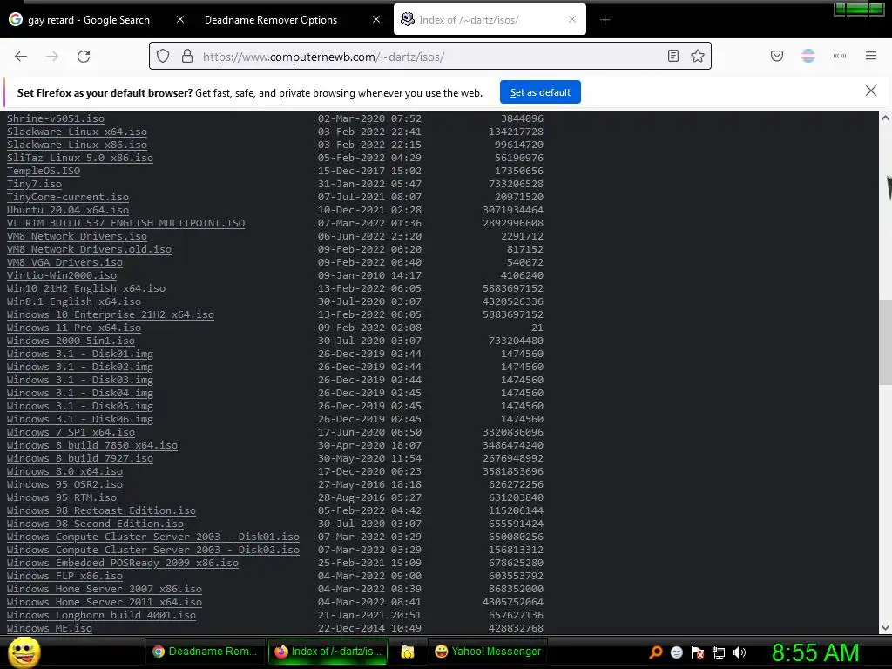The width and height of the screenshot is (892, 669).
Task: Open Deadname Rem... Chrome taskbar item
Action: pyautogui.click(x=204, y=652)
